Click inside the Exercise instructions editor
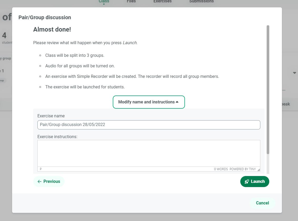298x221 pixels. pos(149,153)
